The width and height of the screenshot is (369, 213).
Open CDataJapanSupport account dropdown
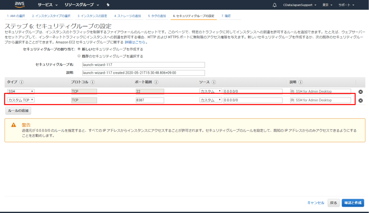300,5
